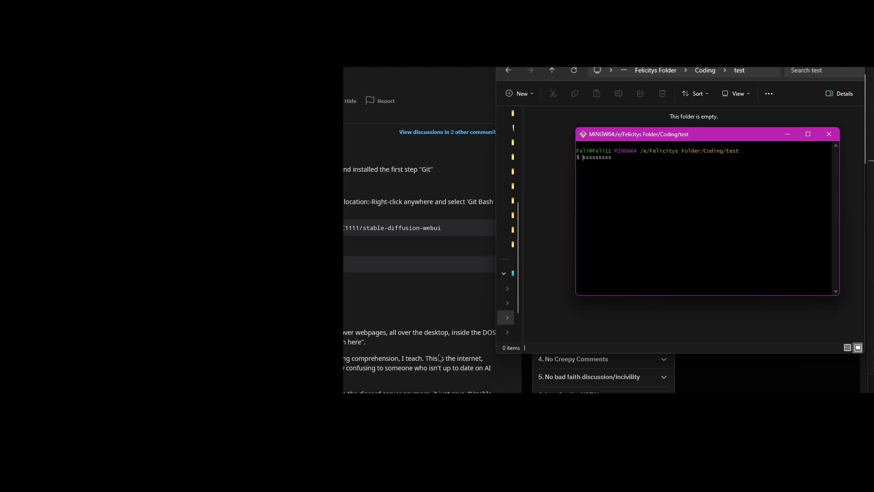The height and width of the screenshot is (492, 874).
Task: Click the Cut scissors icon
Action: (x=553, y=93)
